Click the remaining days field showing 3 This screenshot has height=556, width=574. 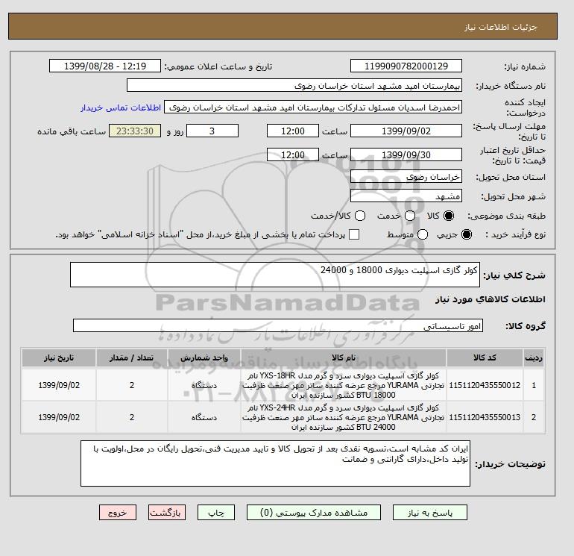click(x=212, y=131)
